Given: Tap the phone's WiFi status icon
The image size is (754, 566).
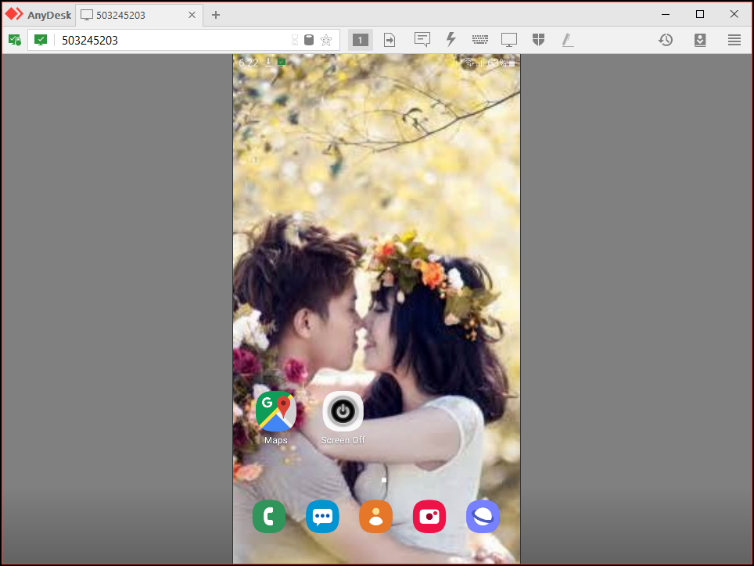Looking at the screenshot, I should coord(469,63).
